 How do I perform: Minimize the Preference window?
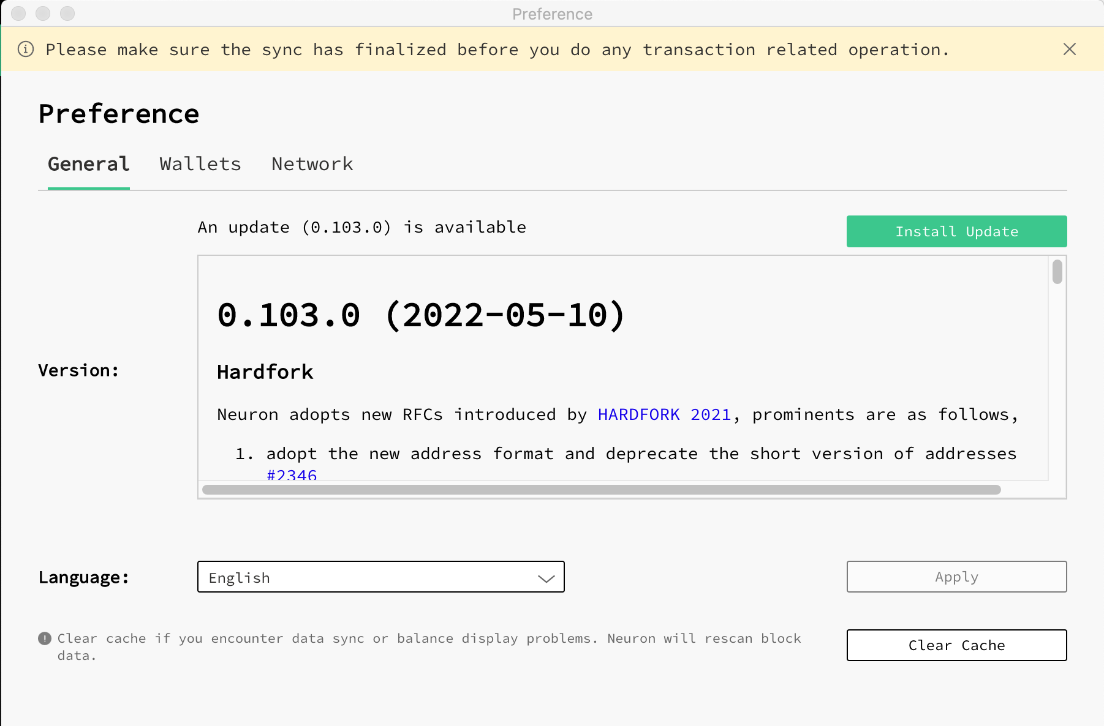tap(43, 13)
